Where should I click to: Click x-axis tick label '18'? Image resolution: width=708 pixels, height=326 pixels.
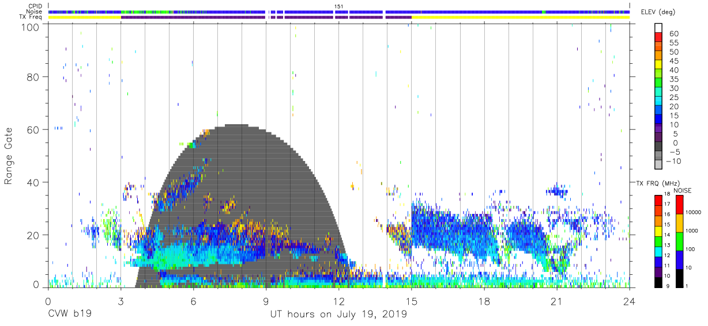coord(484,300)
